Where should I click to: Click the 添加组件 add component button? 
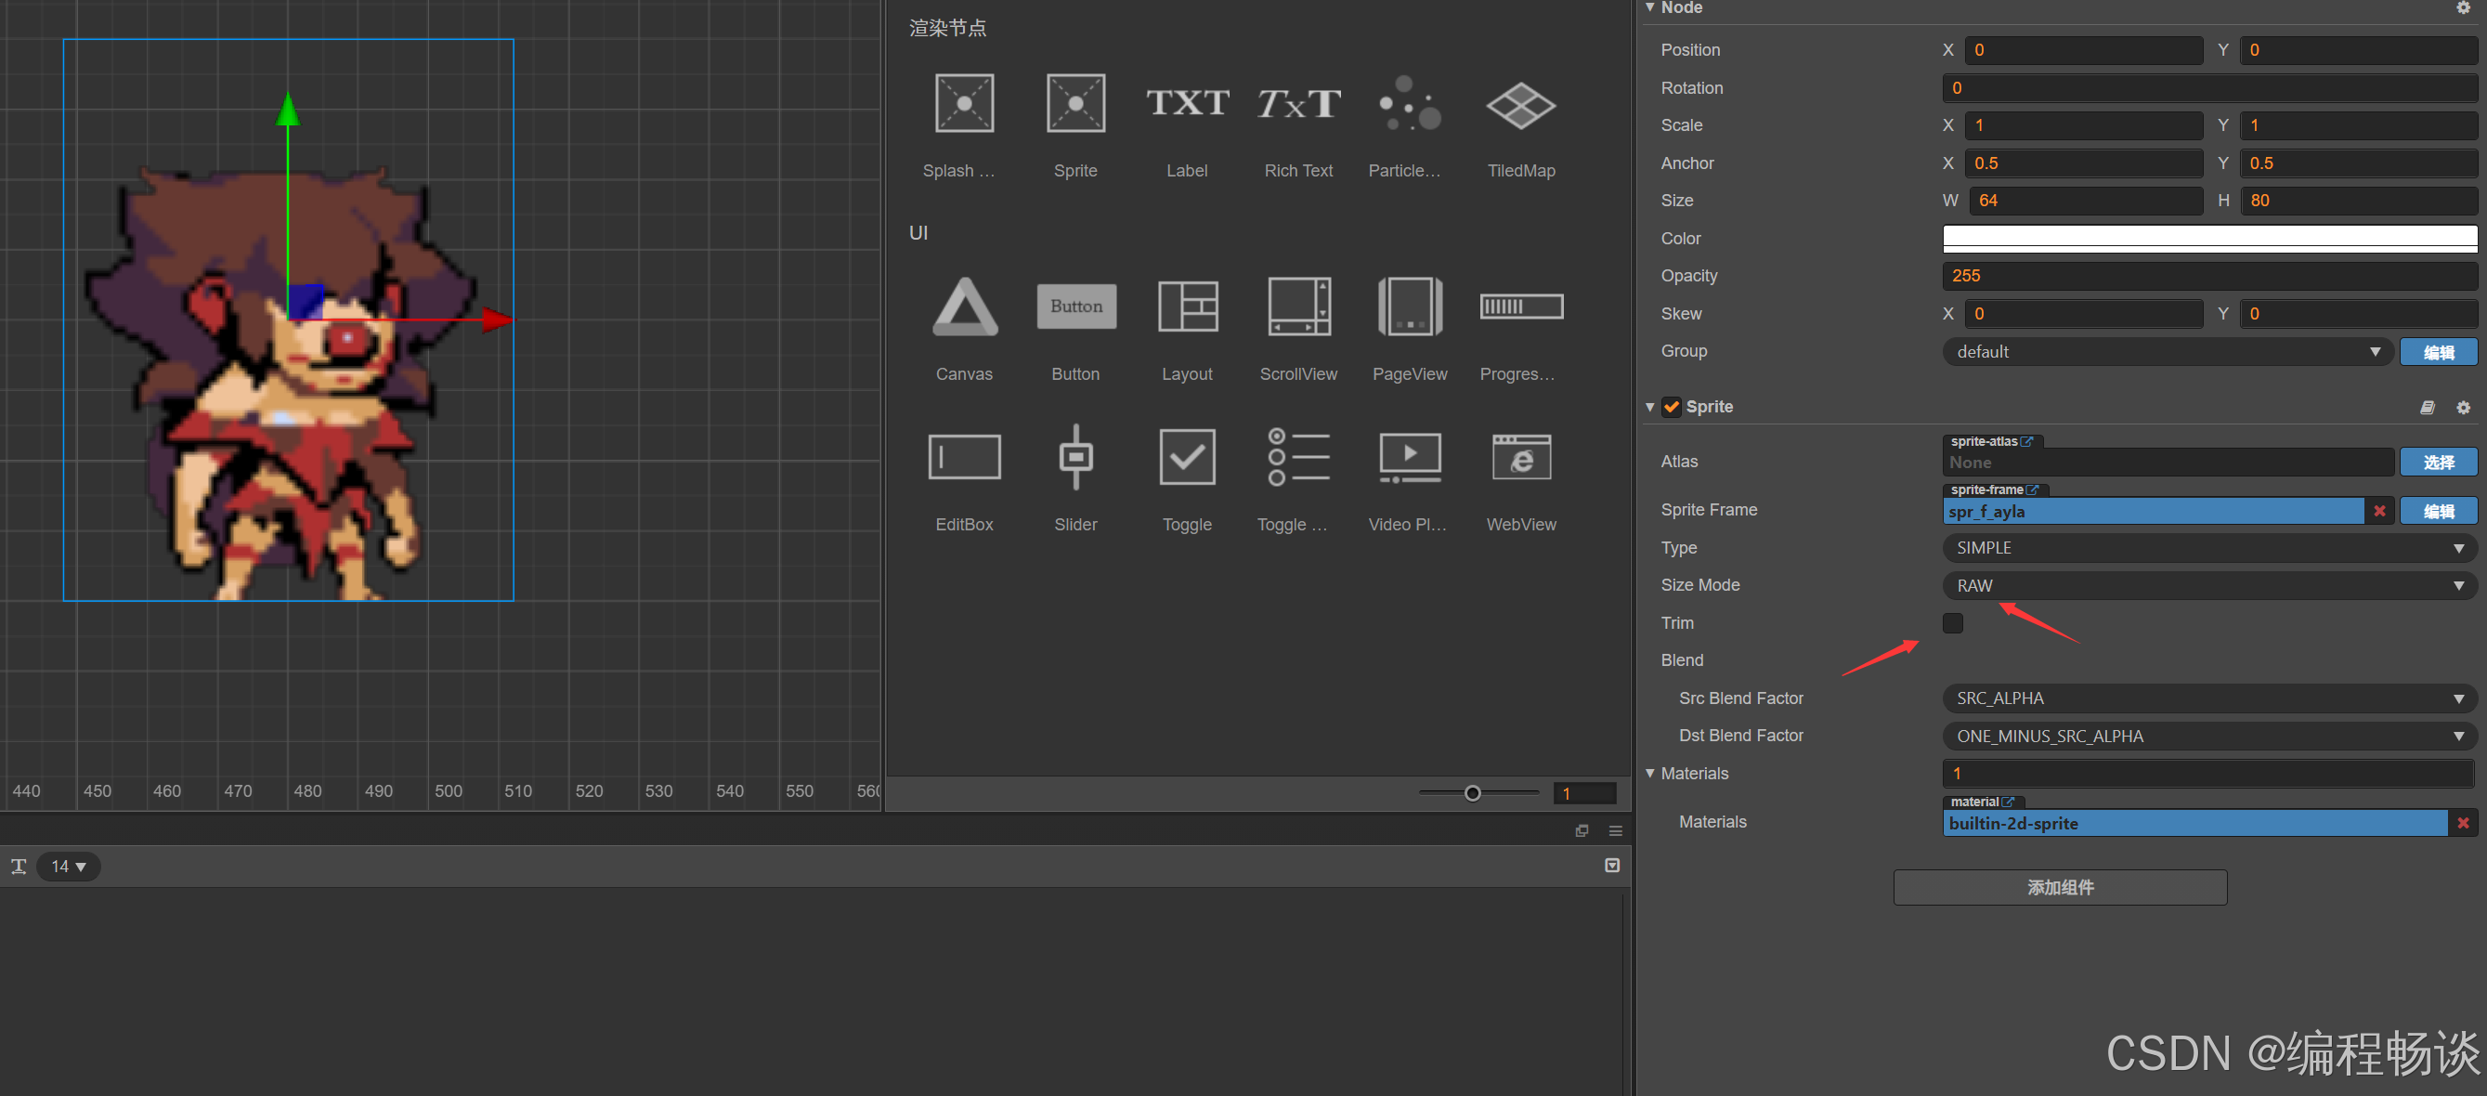point(2059,887)
